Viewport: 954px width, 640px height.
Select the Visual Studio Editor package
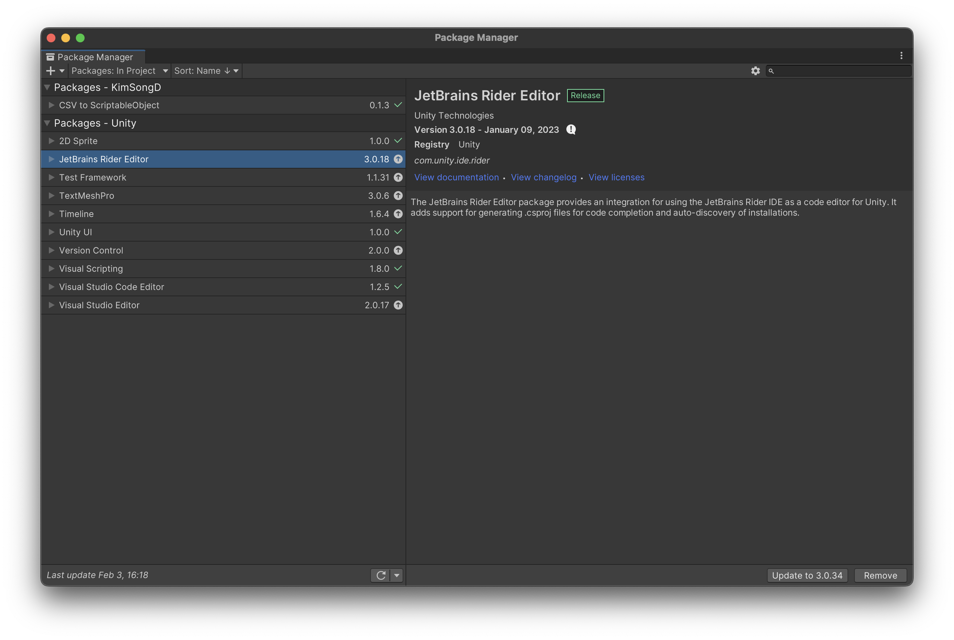point(100,305)
